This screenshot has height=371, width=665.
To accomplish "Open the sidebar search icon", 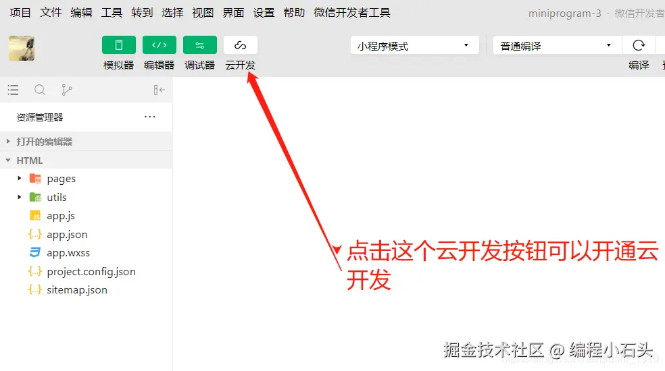I will [x=40, y=90].
